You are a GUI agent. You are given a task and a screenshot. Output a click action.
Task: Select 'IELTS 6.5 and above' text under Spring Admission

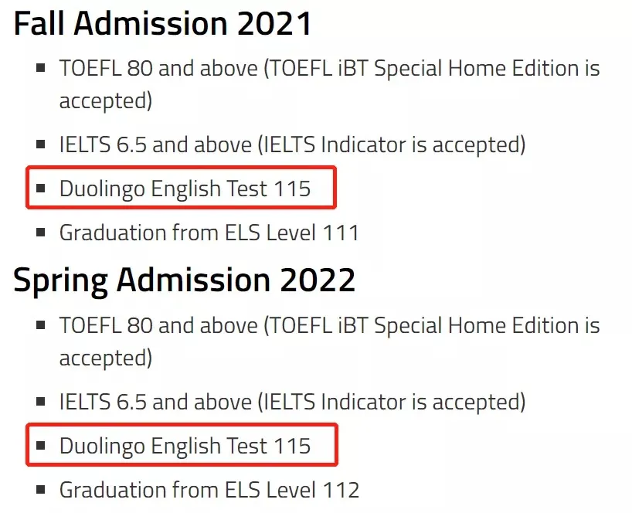coord(155,402)
